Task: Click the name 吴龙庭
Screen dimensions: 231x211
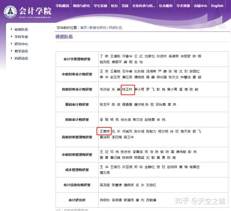Action: [105, 185]
